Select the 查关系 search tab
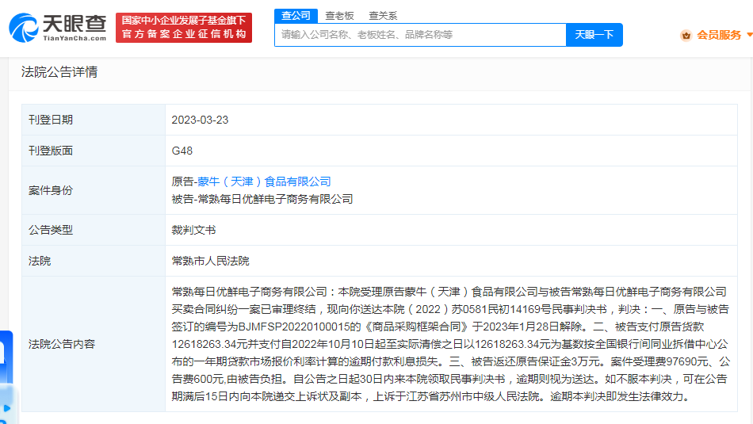The width and height of the screenshot is (753, 424). [x=383, y=15]
